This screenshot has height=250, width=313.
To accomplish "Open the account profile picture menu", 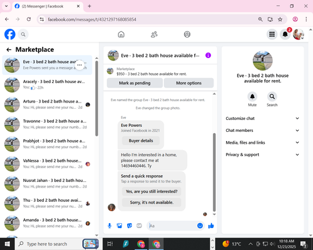I will (x=299, y=34).
